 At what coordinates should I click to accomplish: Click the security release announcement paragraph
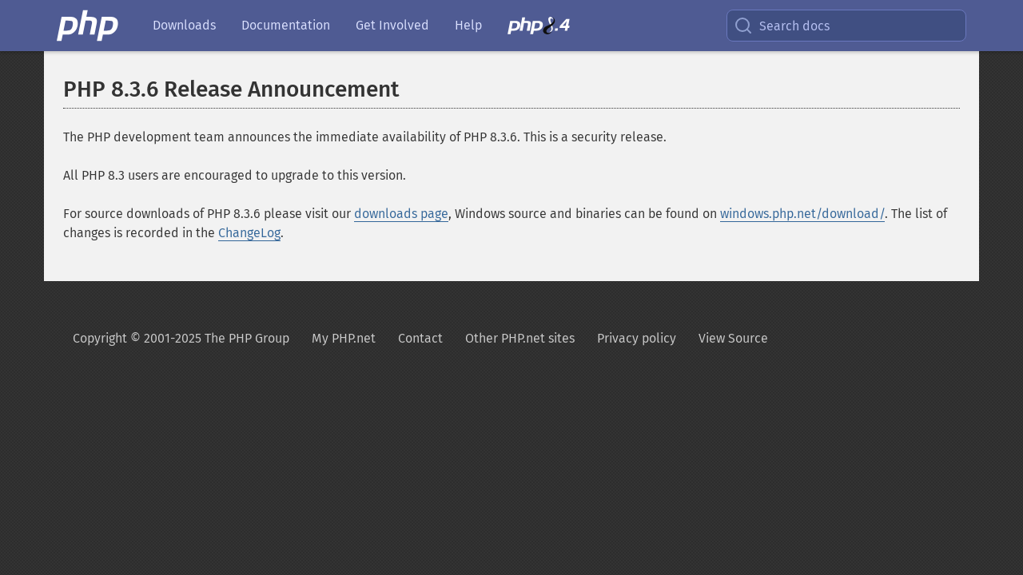364,137
